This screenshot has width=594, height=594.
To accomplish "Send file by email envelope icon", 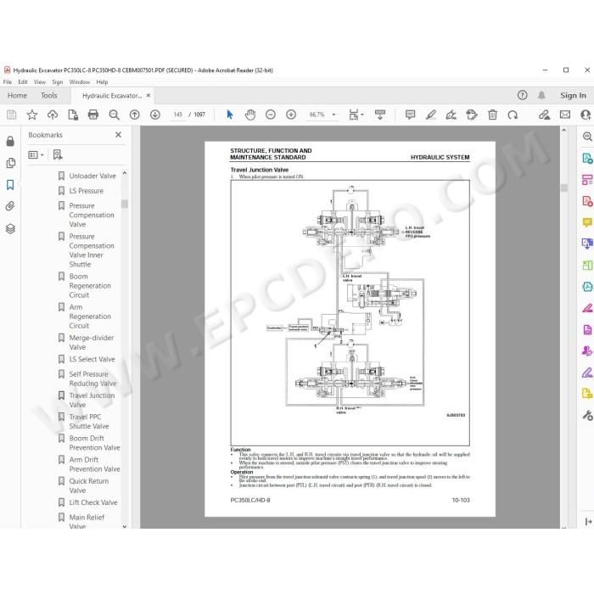I will pyautogui.click(x=565, y=115).
